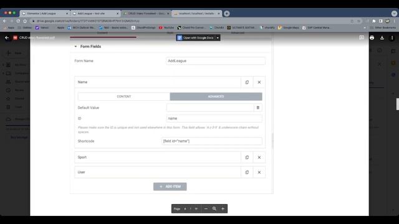Reload the current browser page

click(x=18, y=21)
